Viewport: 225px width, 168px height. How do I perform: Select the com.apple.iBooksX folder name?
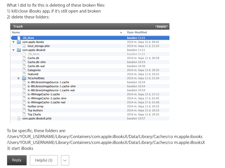tap(34, 50)
